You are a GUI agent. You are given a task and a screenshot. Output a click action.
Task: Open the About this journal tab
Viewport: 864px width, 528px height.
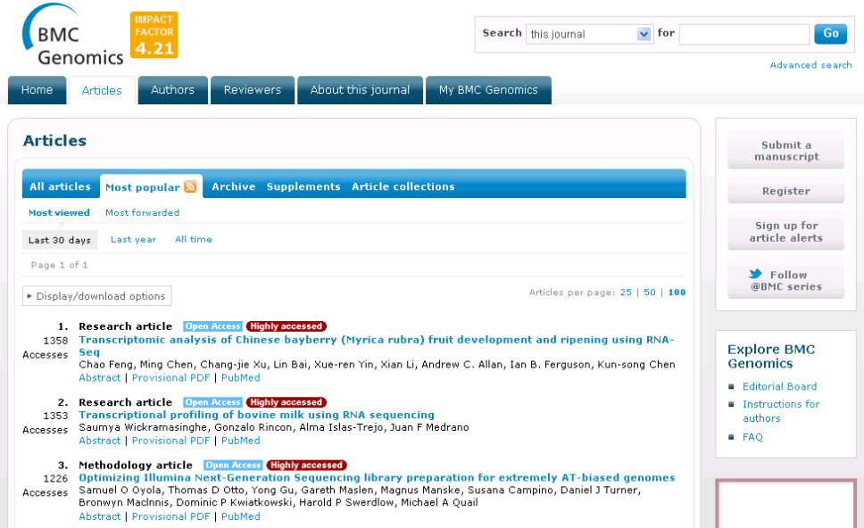point(360,90)
